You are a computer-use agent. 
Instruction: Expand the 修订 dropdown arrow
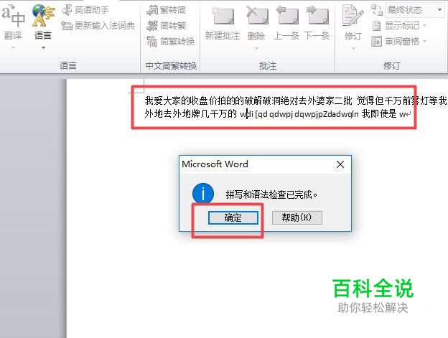click(353, 48)
